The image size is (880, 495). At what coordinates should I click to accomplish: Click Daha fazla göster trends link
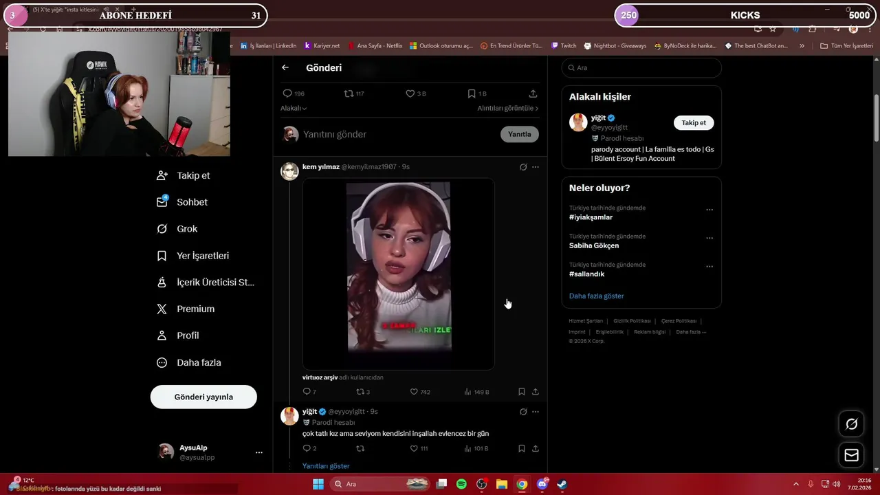(x=596, y=296)
